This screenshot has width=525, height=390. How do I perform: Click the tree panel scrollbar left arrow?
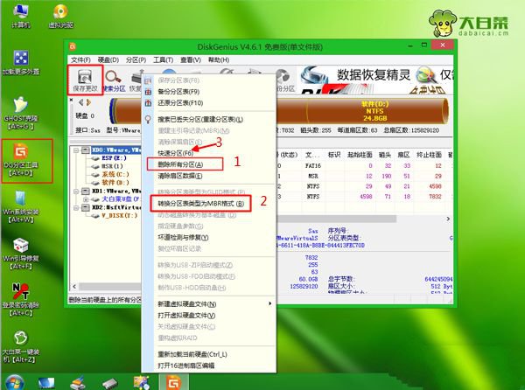click(74, 287)
